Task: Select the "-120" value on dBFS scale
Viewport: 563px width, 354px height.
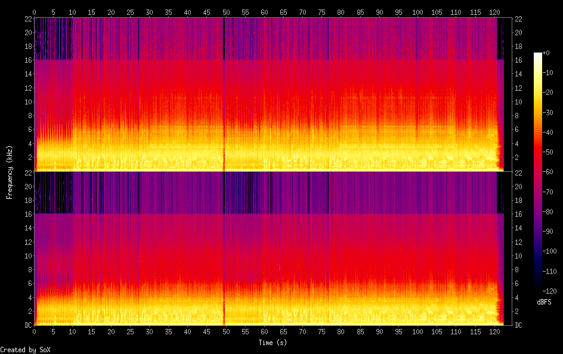Action: [x=550, y=291]
